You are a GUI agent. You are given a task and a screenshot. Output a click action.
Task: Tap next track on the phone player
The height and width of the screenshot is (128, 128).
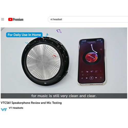96,78
